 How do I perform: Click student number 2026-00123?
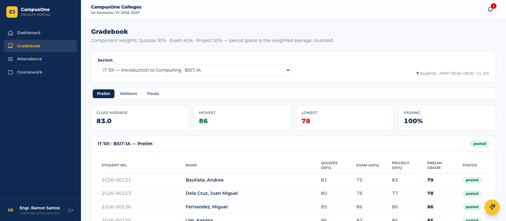click(116, 193)
